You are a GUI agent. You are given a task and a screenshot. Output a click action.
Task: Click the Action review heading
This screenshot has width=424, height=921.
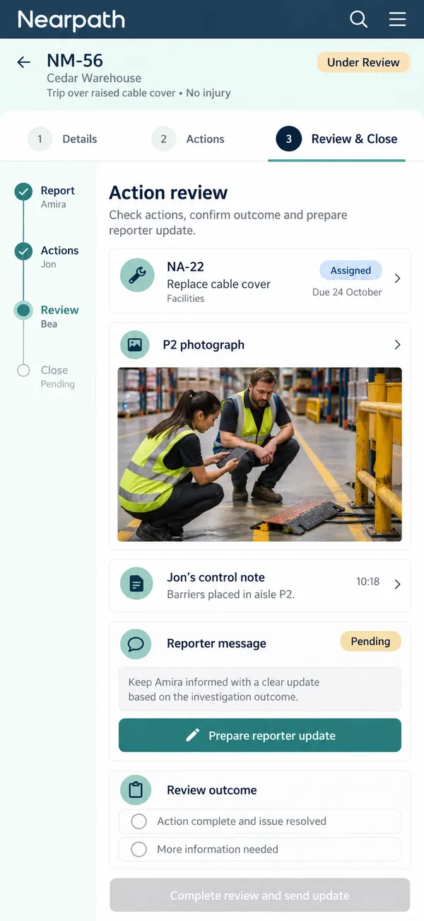click(168, 192)
